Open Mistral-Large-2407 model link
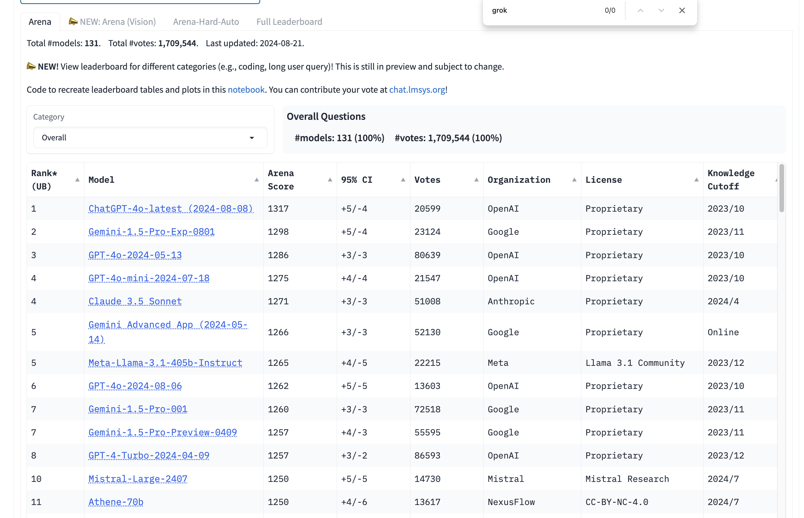The height and width of the screenshot is (518, 804). tap(137, 479)
